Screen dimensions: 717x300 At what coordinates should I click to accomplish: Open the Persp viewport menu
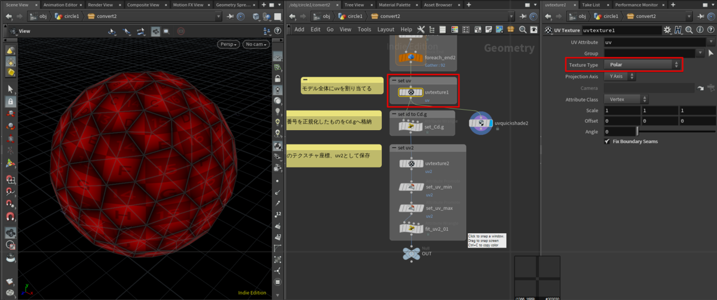click(x=229, y=44)
